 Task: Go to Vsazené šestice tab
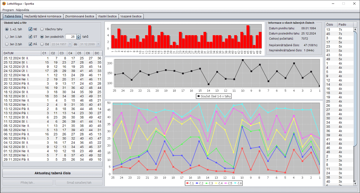(131, 16)
